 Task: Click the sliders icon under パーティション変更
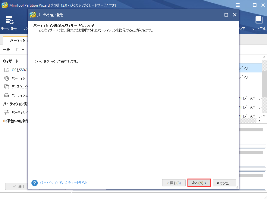pyautogui.click(x=7, y=112)
